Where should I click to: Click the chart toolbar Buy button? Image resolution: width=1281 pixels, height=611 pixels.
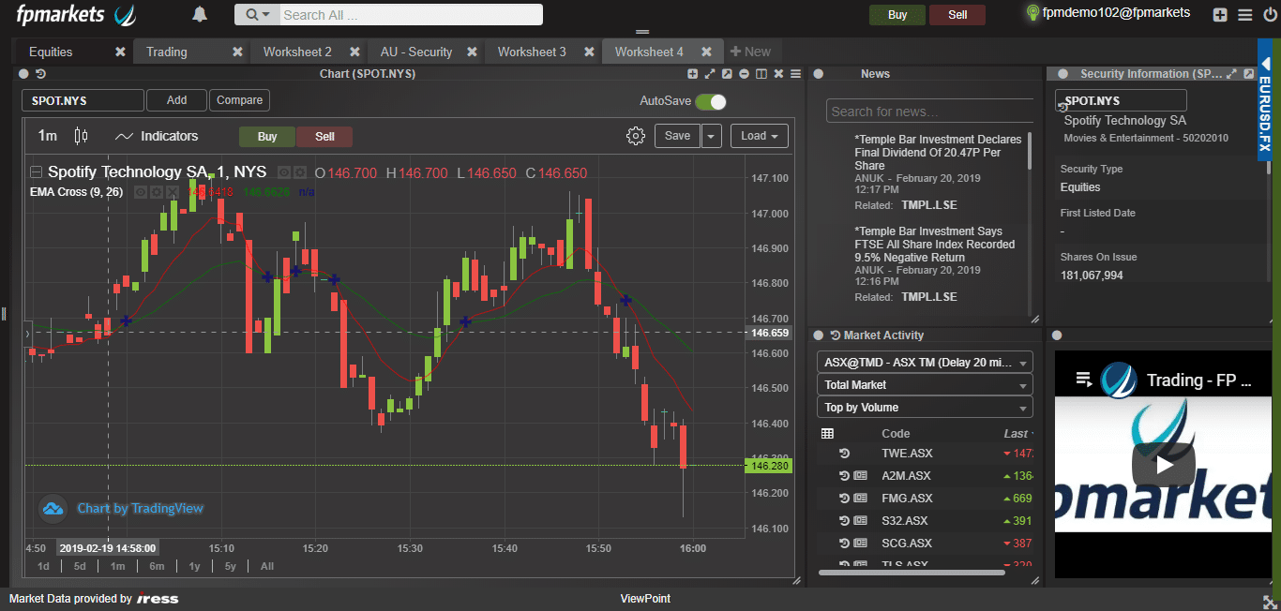(267, 137)
